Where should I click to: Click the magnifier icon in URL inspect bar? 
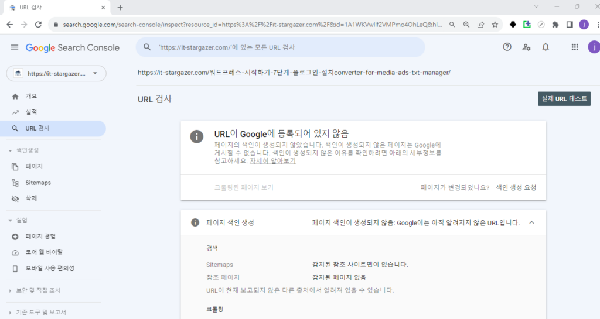147,47
